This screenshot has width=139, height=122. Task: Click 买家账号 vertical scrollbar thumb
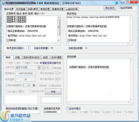point(59,27)
